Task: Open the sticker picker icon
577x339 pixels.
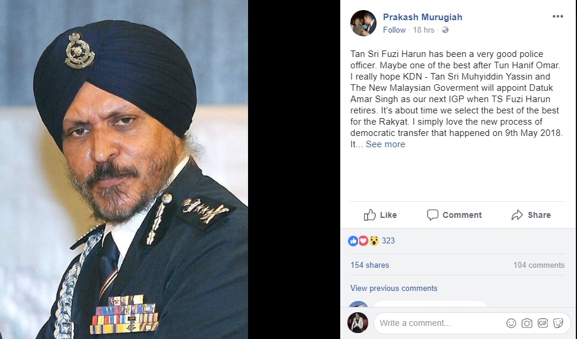Action: (558, 323)
